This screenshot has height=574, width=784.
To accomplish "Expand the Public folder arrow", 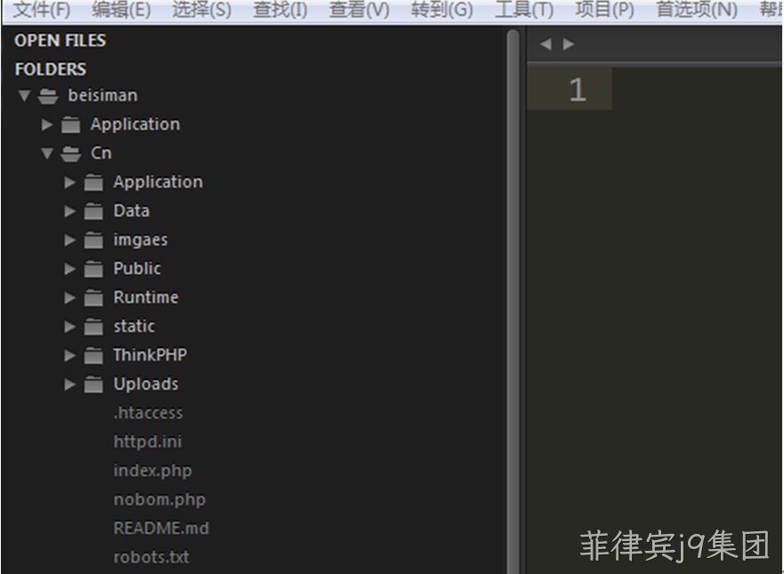I will 70,269.
